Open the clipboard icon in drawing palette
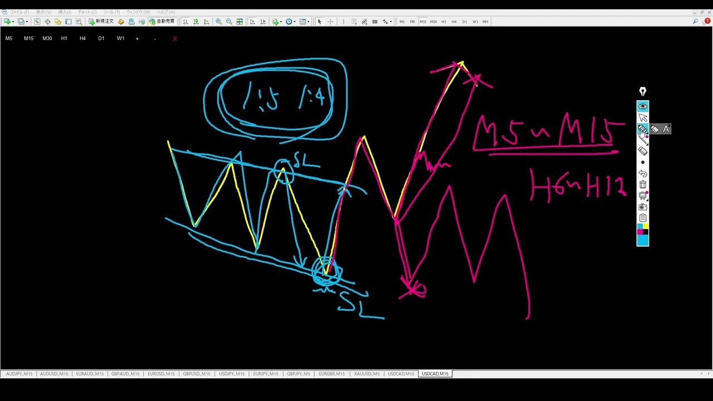This screenshot has width=713, height=401. (x=643, y=218)
